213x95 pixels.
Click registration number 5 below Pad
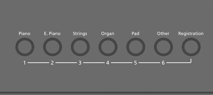click(x=135, y=63)
